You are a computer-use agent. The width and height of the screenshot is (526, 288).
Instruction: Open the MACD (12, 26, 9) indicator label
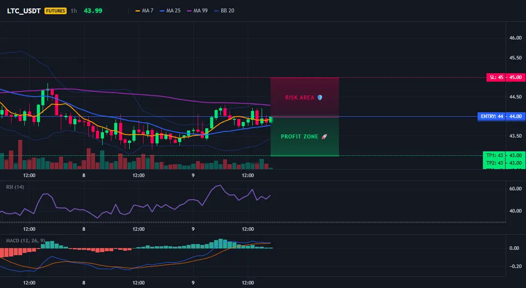(x=25, y=241)
